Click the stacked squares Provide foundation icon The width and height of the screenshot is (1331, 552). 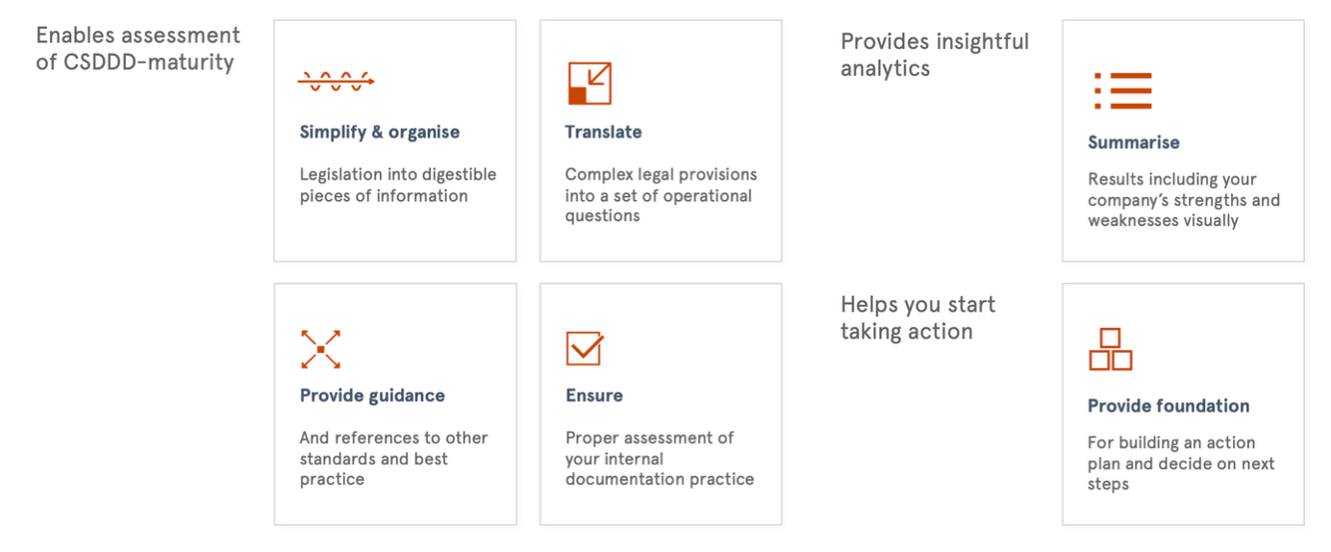1110,349
